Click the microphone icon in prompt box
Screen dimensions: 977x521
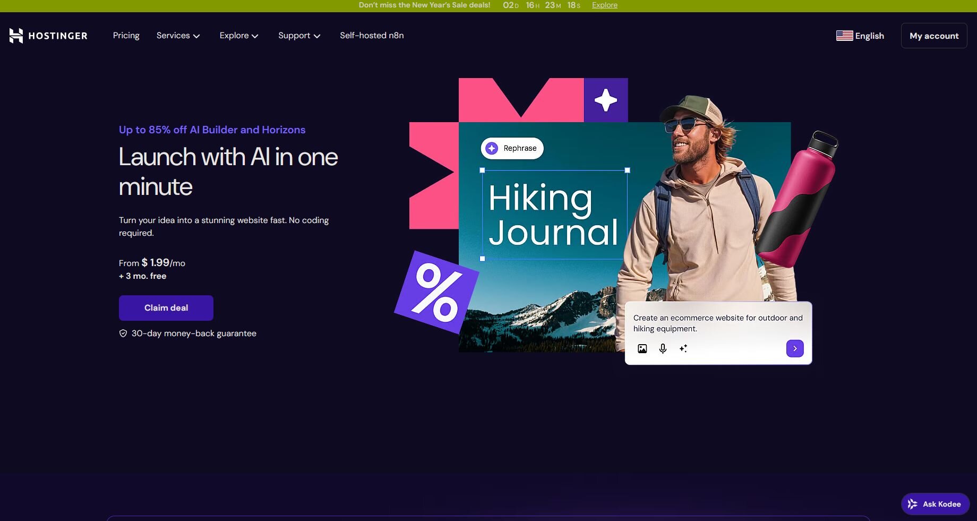pyautogui.click(x=663, y=348)
